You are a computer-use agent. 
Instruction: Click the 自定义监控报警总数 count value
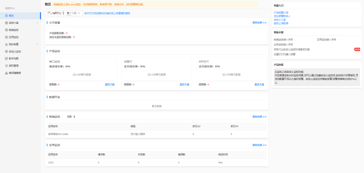(74, 37)
